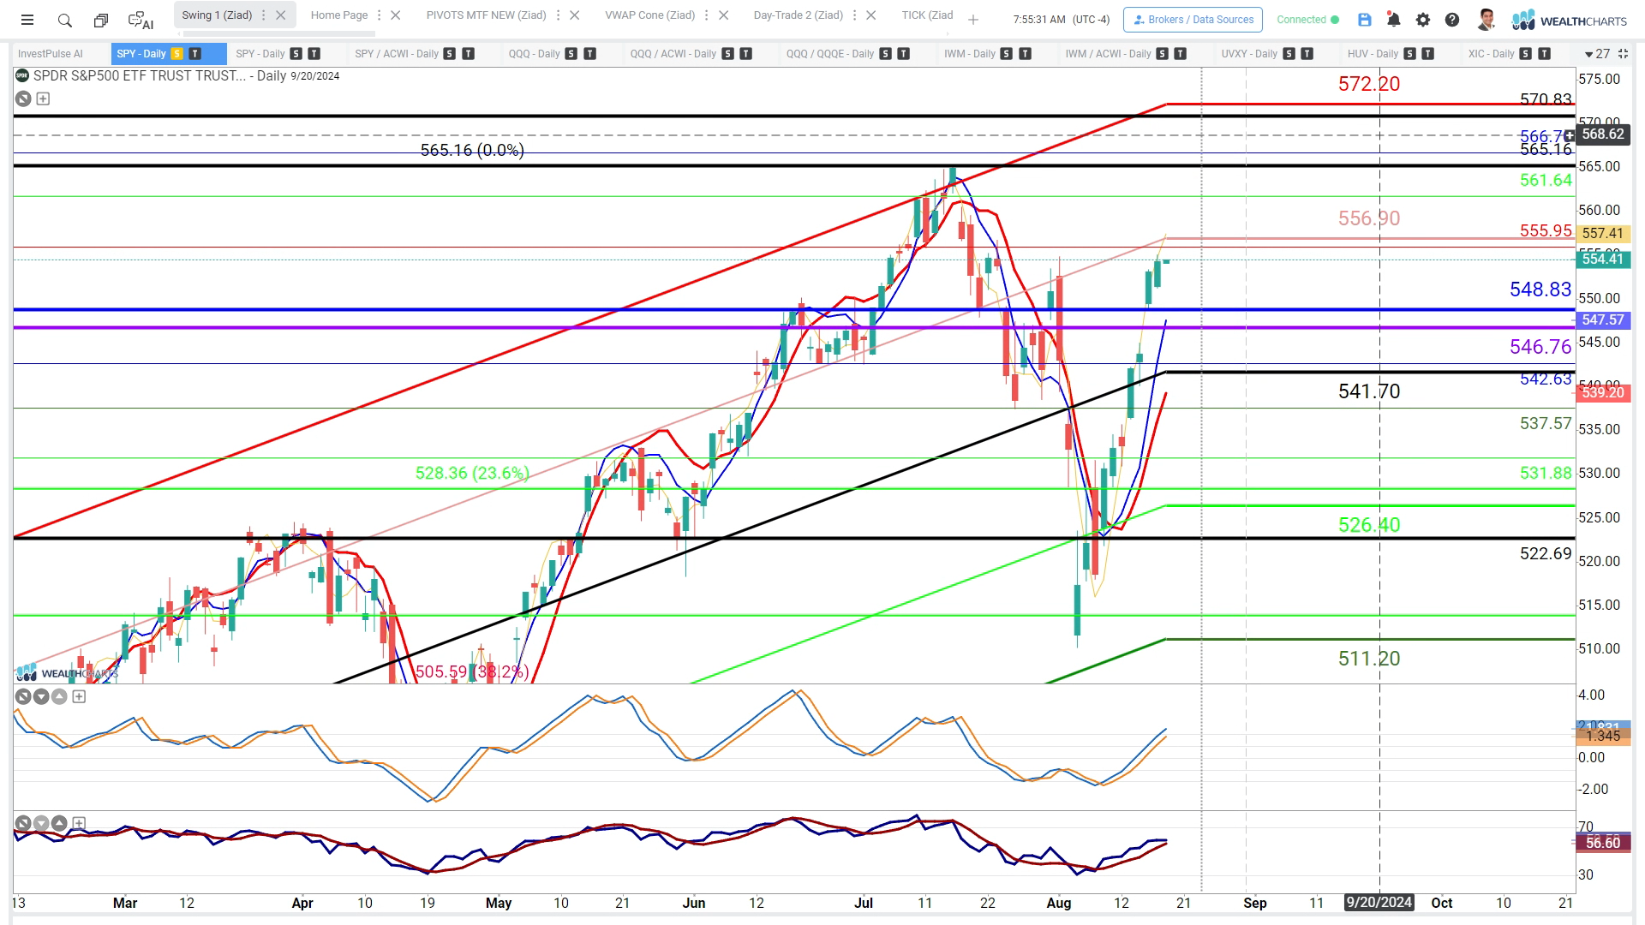Toggle S on active SPY - Daily tab

click(176, 53)
